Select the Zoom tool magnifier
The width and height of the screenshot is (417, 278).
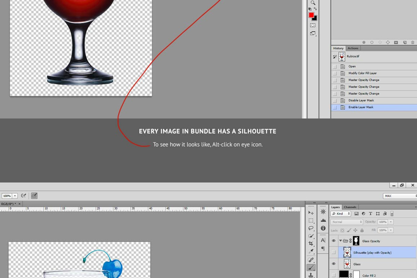click(313, 2)
